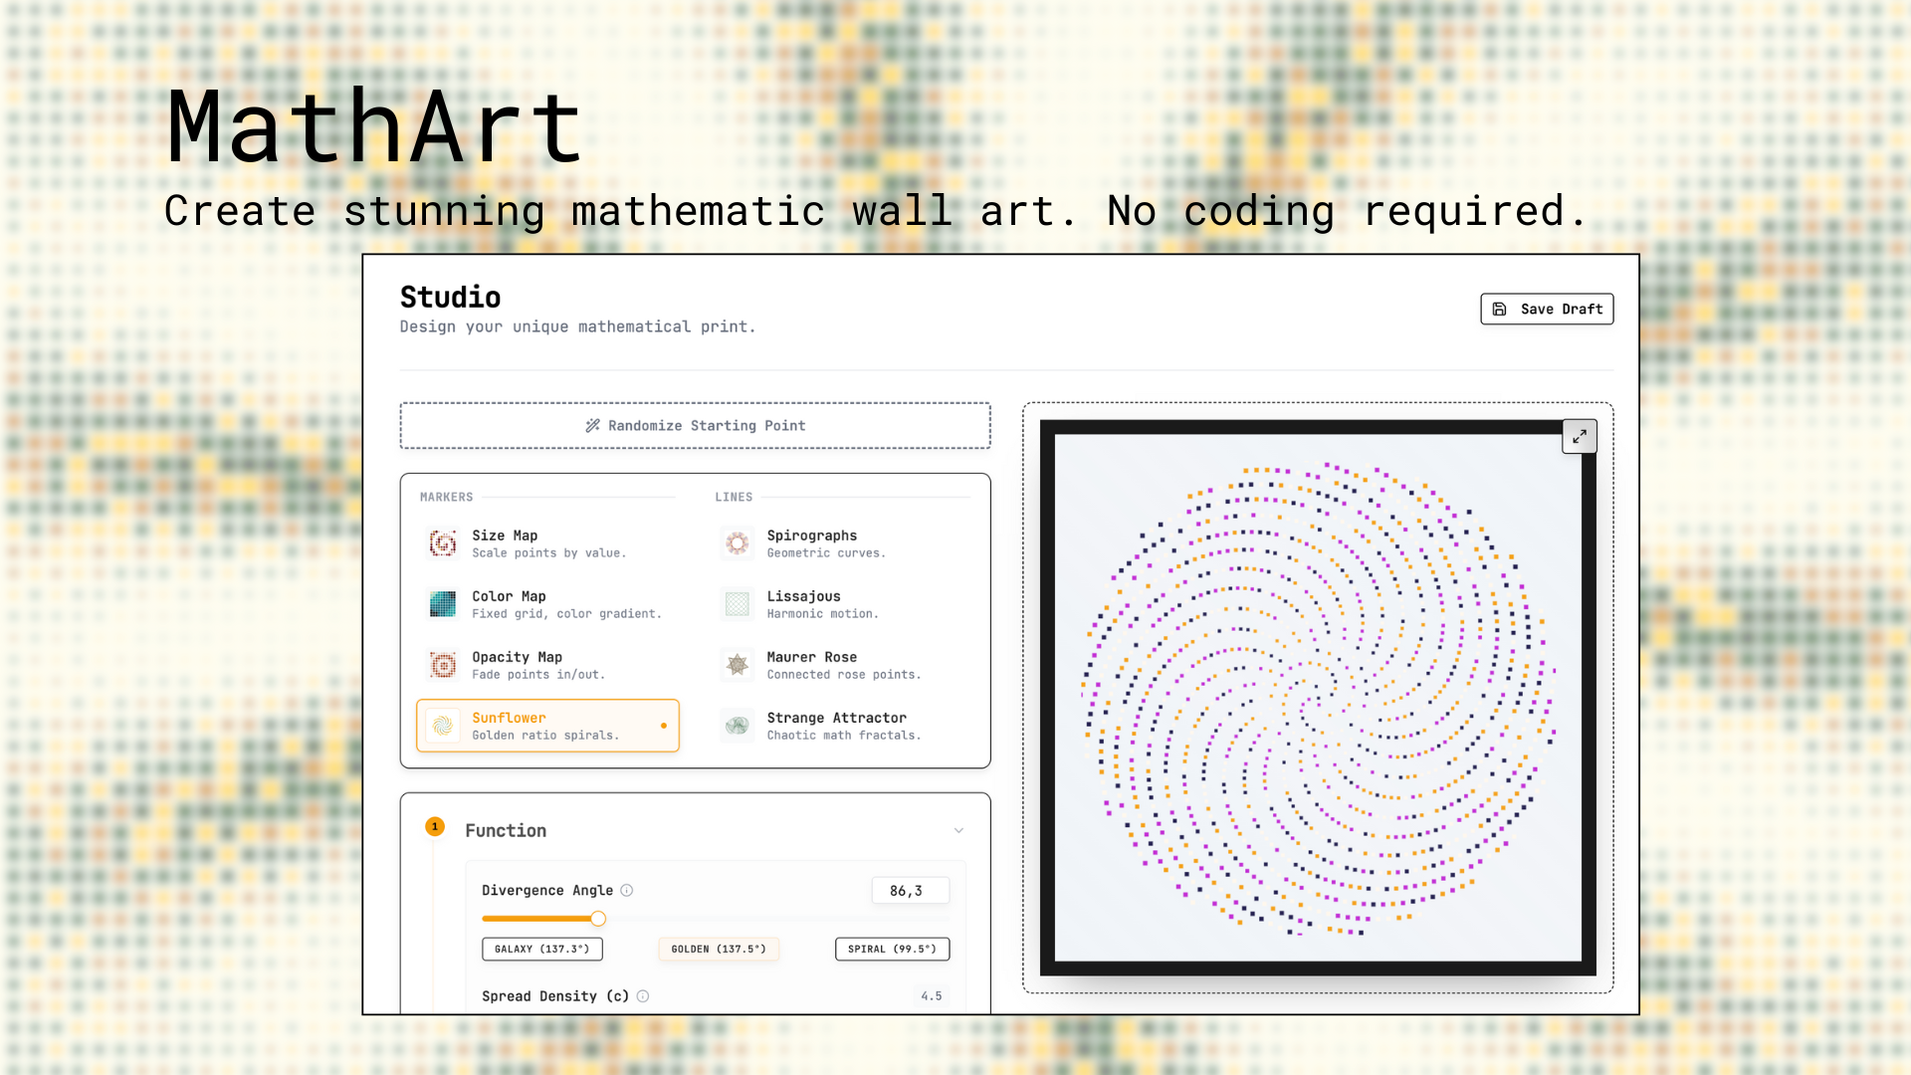Switch to the GALAXY angle preset
The image size is (1911, 1075).
(542, 949)
